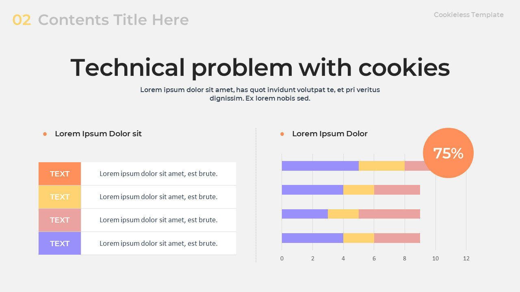The width and height of the screenshot is (520, 292).
Task: Click the Technical problem with cookies title
Action: coord(260,67)
